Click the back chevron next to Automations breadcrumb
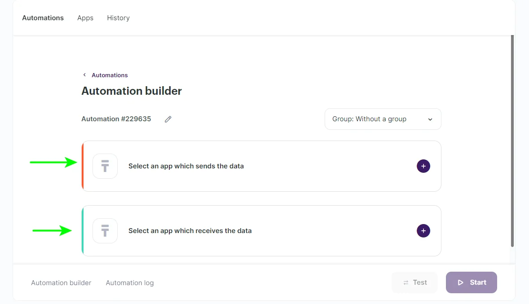This screenshot has height=304, width=529. pyautogui.click(x=84, y=75)
